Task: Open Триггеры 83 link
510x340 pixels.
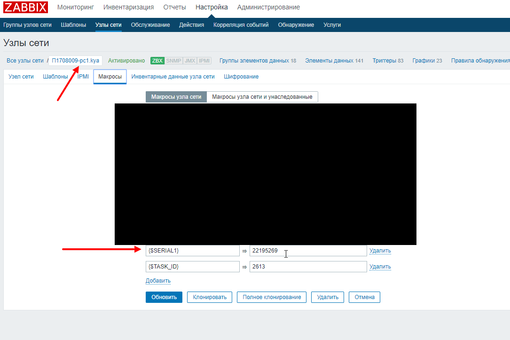Action: tap(388, 61)
